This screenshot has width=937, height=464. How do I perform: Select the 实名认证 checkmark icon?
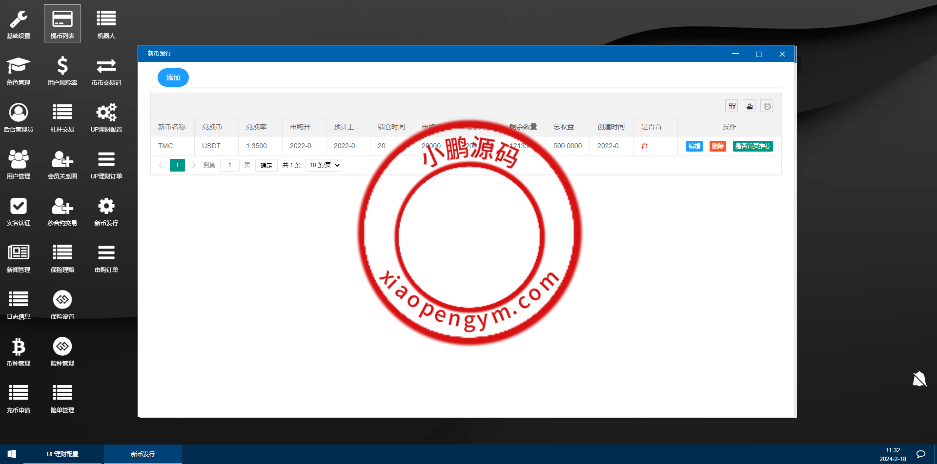coord(18,210)
